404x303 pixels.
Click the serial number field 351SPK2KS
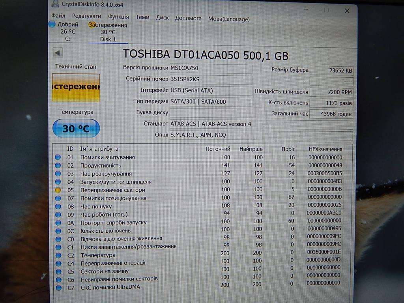210,79
